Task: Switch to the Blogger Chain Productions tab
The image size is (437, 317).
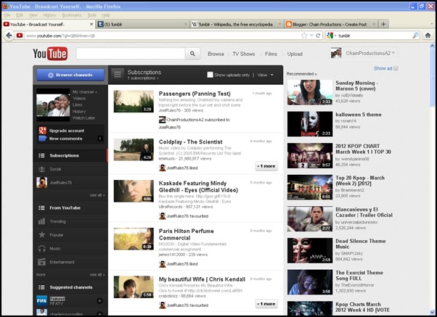Action: [x=331, y=24]
